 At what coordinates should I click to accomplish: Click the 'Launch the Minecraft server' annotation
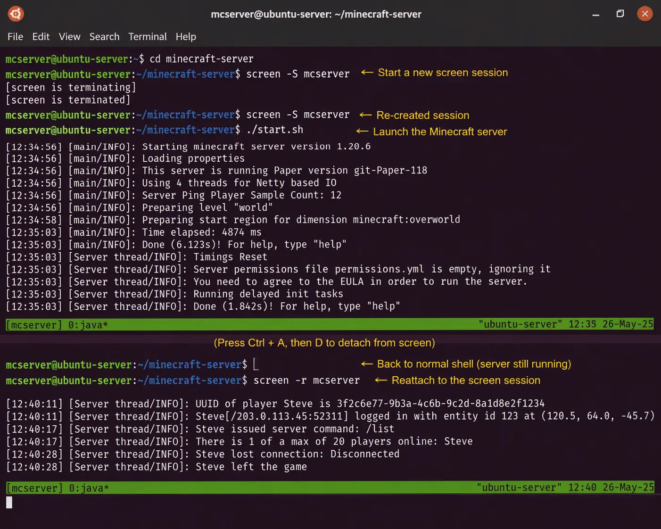point(439,132)
